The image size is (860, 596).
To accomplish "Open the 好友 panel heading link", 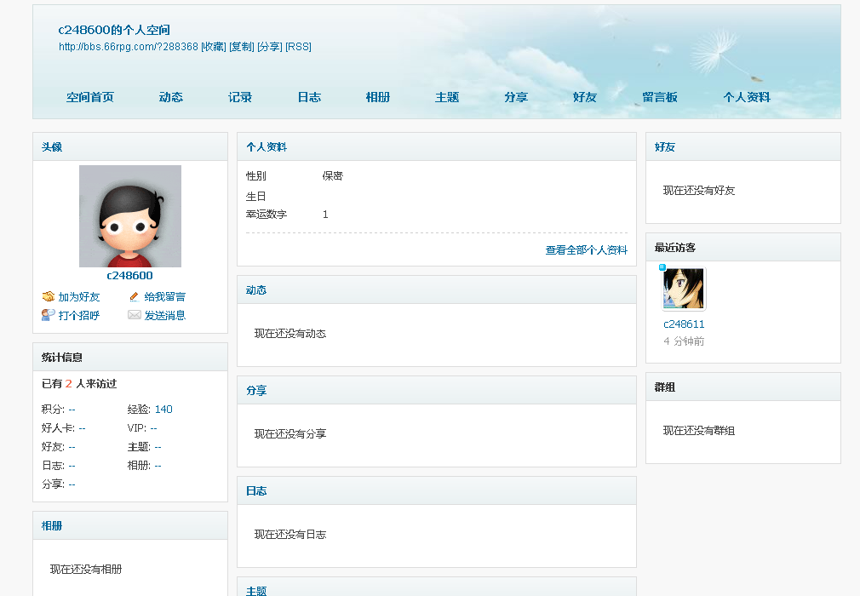I will (x=665, y=147).
